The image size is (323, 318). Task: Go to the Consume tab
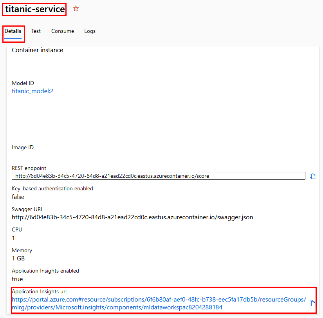coord(63,31)
